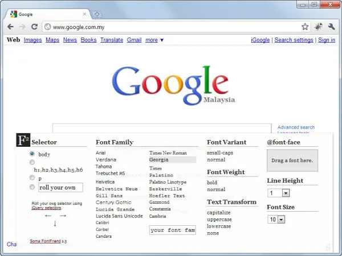This screenshot has height=256, width=342.
Task: Apply the Lucida Grande font family
Action: coord(115,209)
